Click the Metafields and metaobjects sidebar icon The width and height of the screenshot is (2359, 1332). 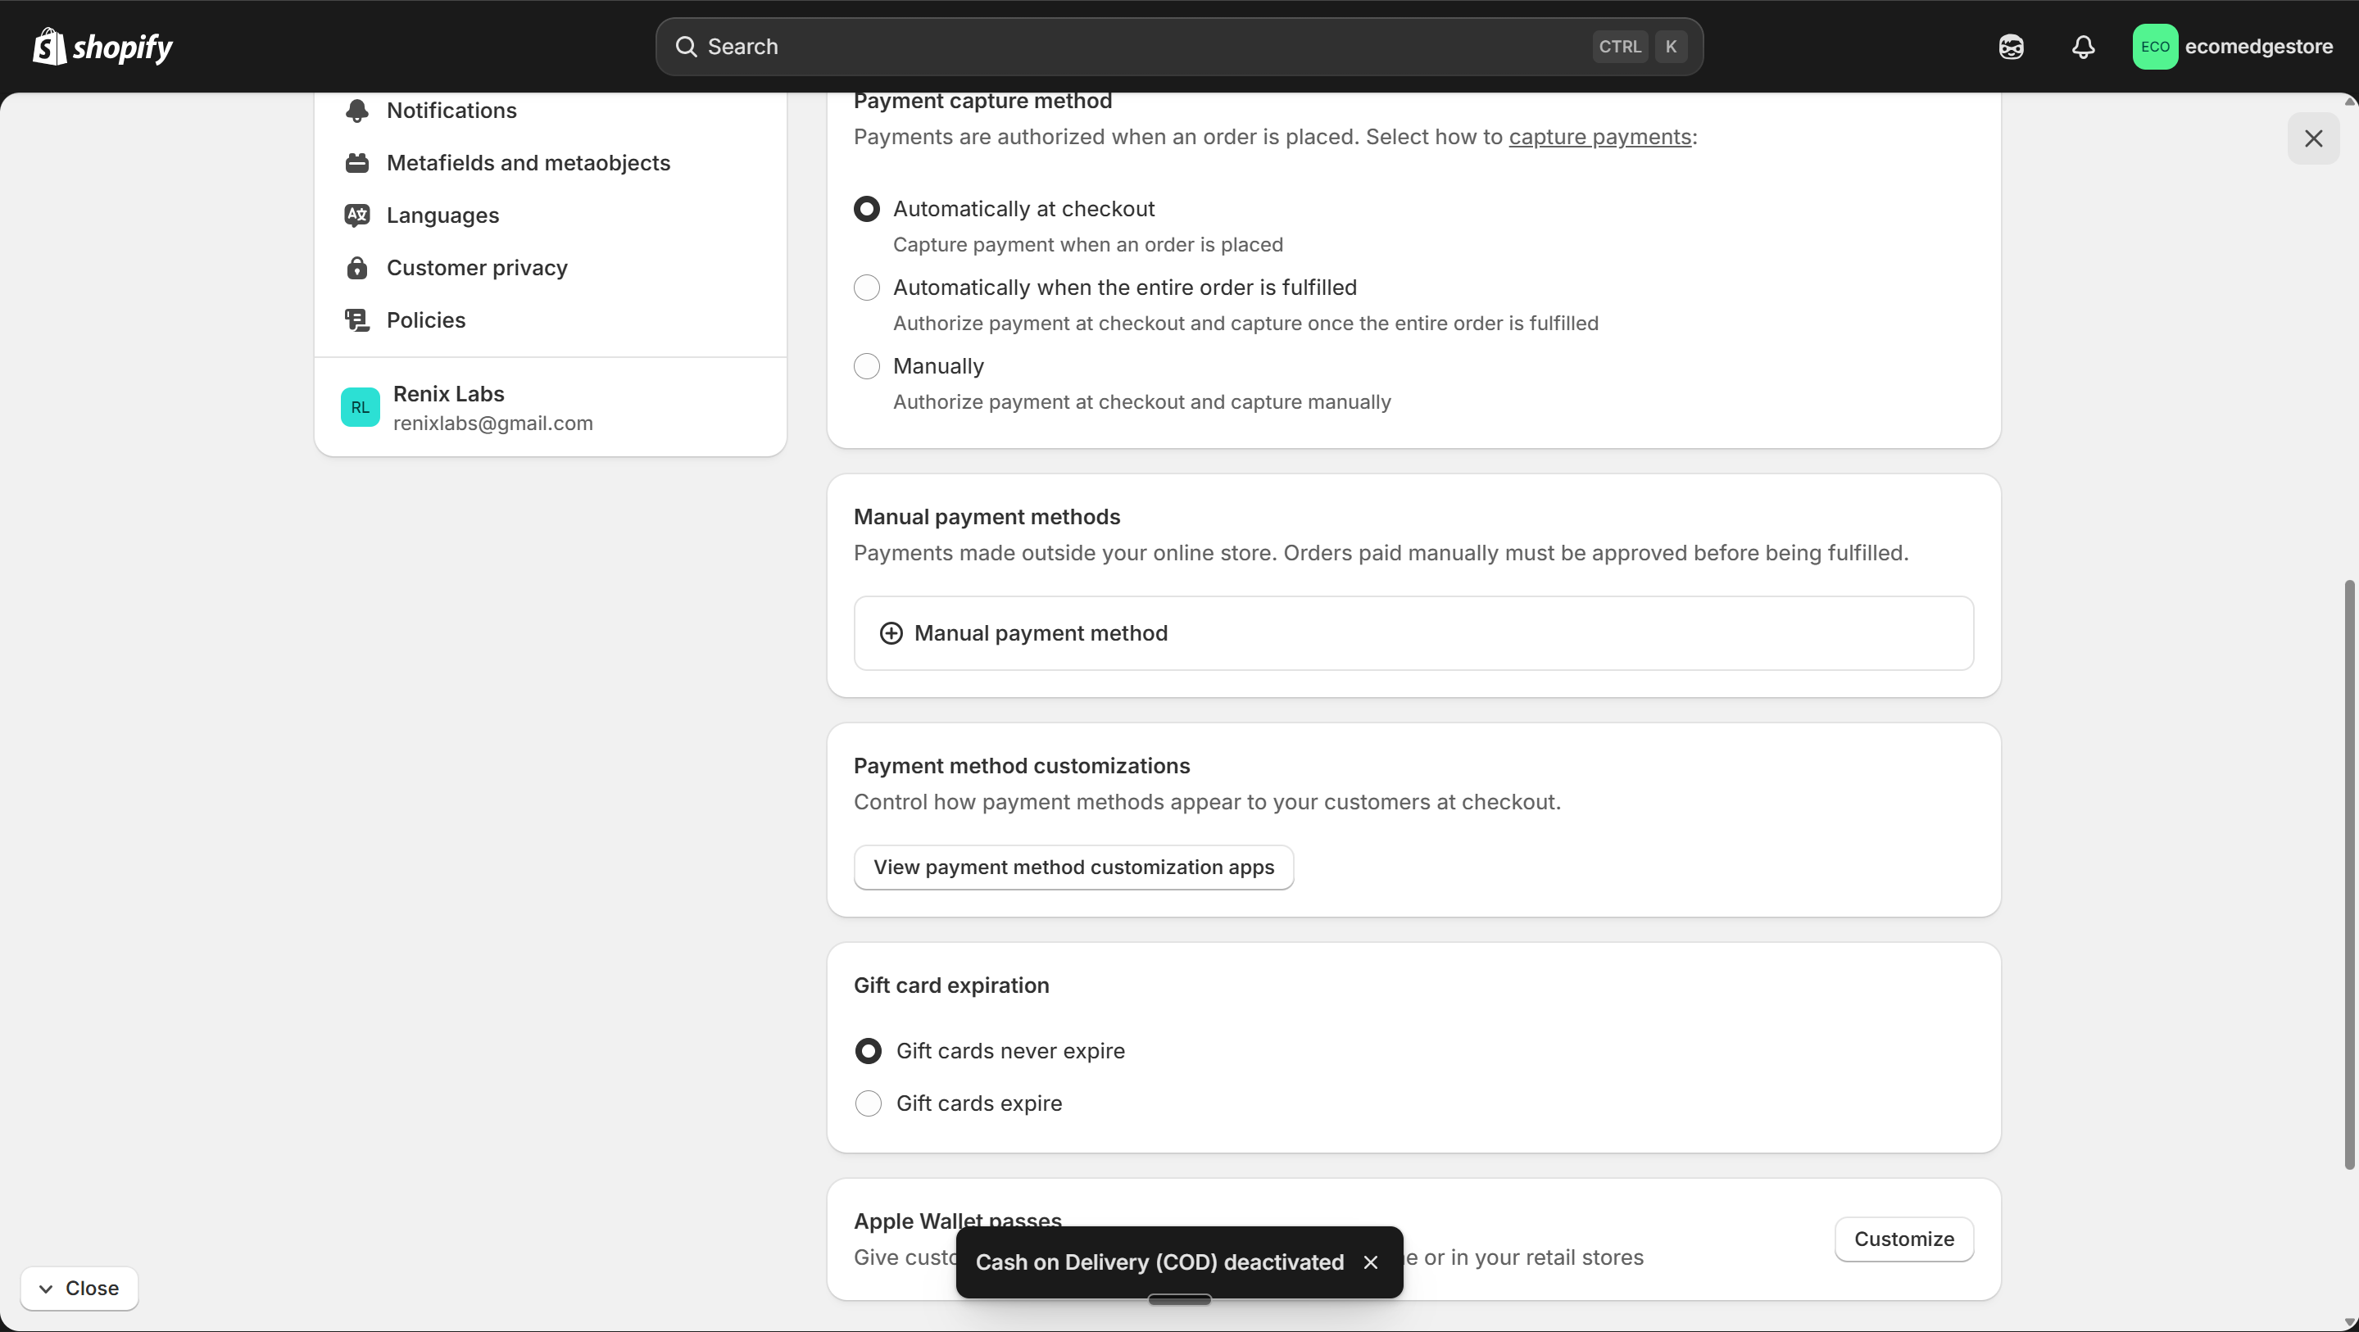click(358, 162)
